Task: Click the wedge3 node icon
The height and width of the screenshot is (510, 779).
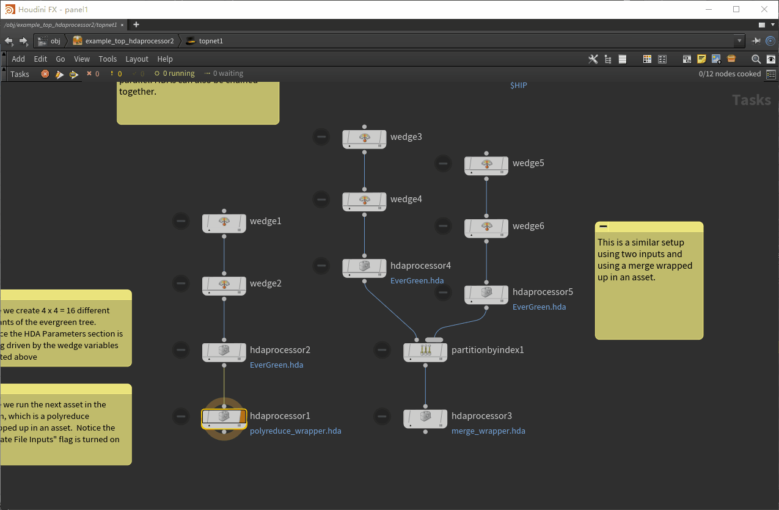Action: pyautogui.click(x=364, y=138)
